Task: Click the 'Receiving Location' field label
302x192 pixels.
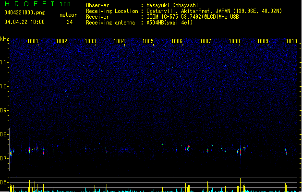Action: pos(112,11)
